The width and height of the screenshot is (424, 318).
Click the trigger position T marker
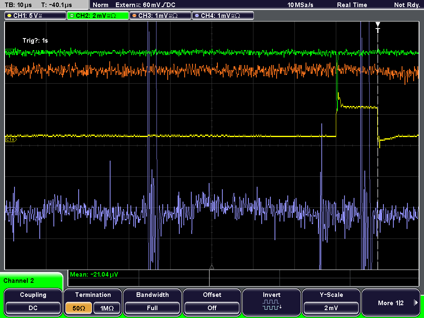378,27
